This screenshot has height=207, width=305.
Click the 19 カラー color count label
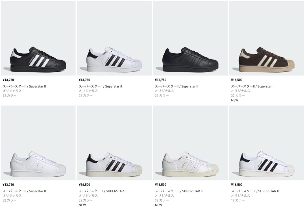coord(238,200)
